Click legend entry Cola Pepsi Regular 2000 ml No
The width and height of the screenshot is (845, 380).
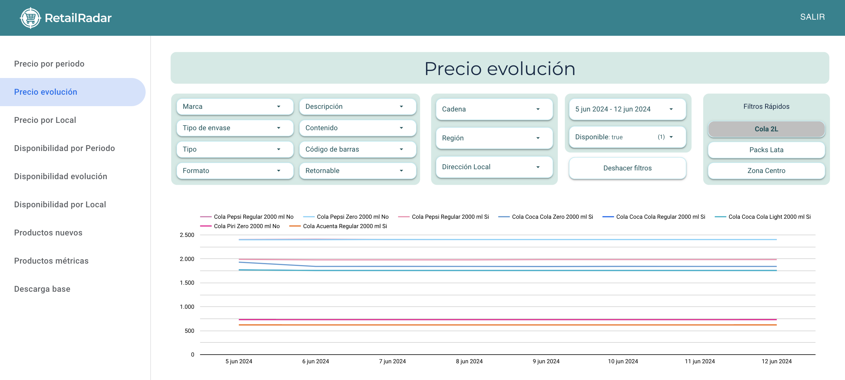tap(247, 217)
